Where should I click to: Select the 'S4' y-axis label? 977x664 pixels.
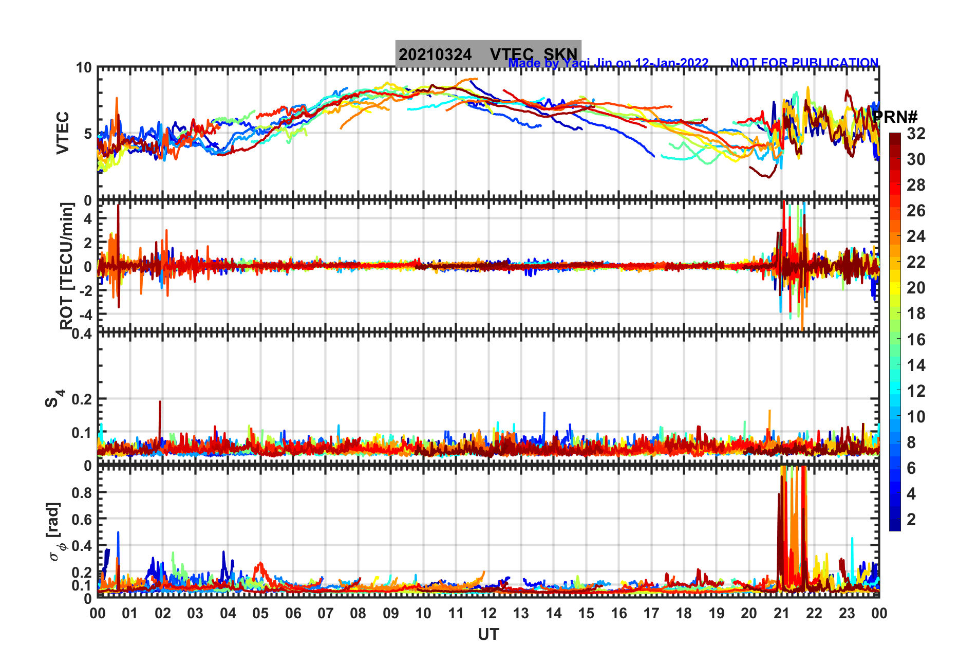click(x=55, y=398)
